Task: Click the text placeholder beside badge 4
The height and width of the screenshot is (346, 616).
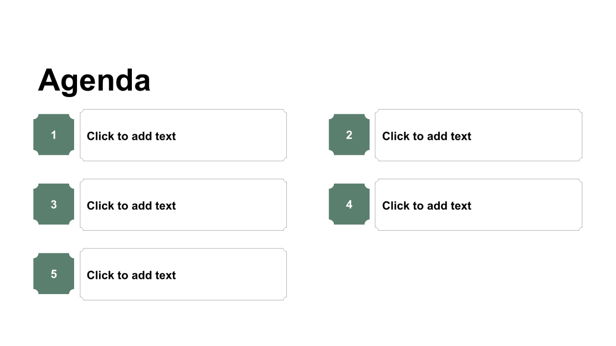Action: coord(478,205)
